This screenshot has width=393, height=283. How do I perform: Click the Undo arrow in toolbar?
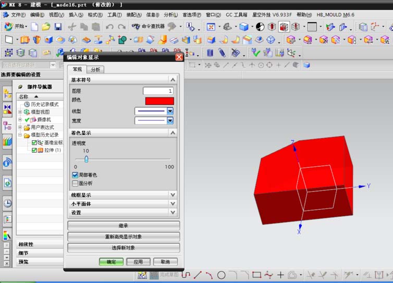[109, 27]
